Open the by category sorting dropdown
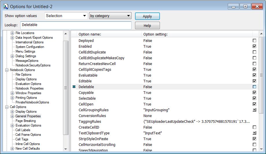 (110, 16)
